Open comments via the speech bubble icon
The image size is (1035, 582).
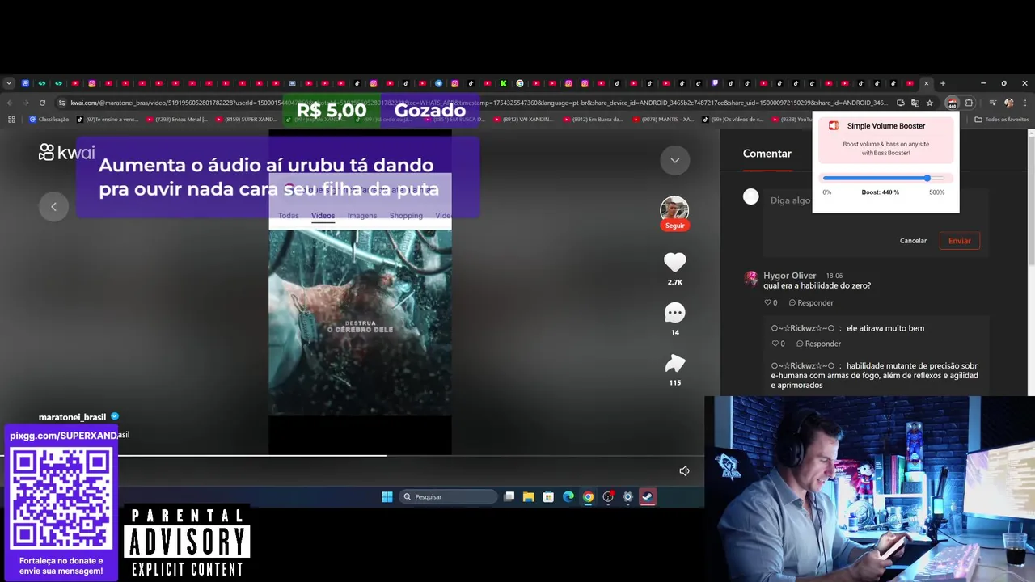coord(674,312)
